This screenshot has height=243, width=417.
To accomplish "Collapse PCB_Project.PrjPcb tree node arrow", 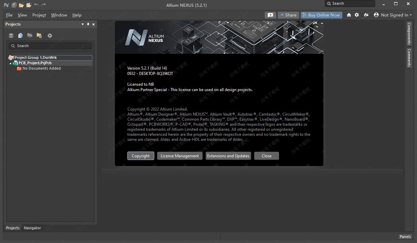I will [x=10, y=63].
